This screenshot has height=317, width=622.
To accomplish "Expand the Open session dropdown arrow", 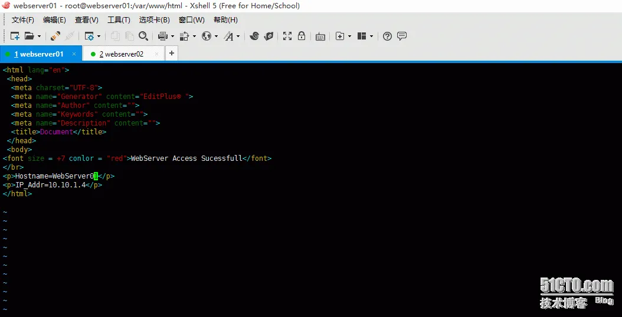I will tap(39, 37).
